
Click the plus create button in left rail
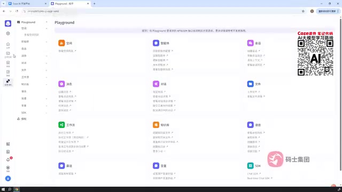[8, 34]
